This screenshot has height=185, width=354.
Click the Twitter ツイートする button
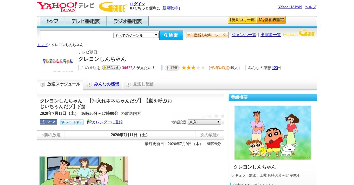pos(72,122)
